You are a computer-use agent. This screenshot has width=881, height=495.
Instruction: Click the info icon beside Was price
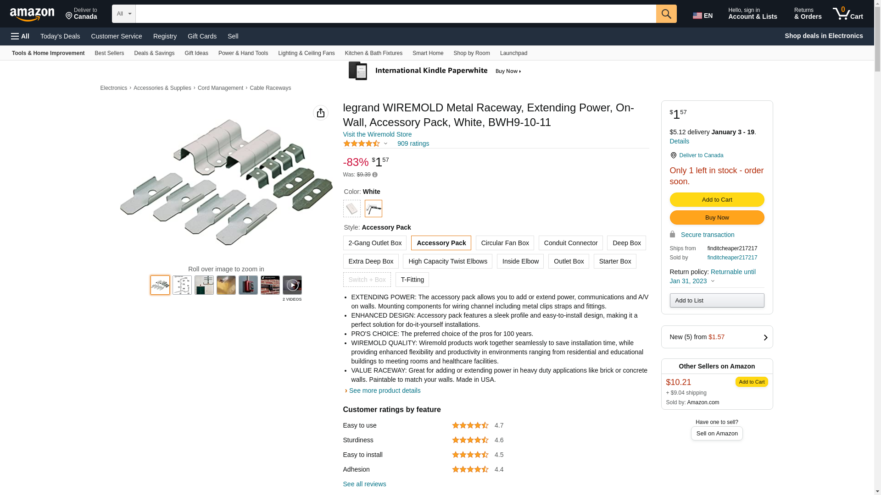[x=375, y=175]
